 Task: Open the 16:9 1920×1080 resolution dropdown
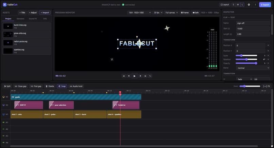(x=139, y=13)
